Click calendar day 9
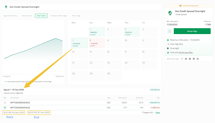 (114, 43)
